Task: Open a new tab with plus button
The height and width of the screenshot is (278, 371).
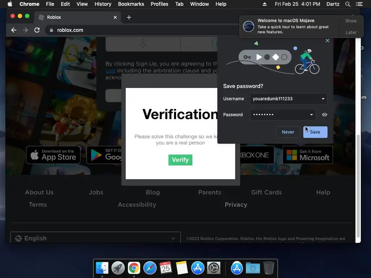Action: pos(129,17)
